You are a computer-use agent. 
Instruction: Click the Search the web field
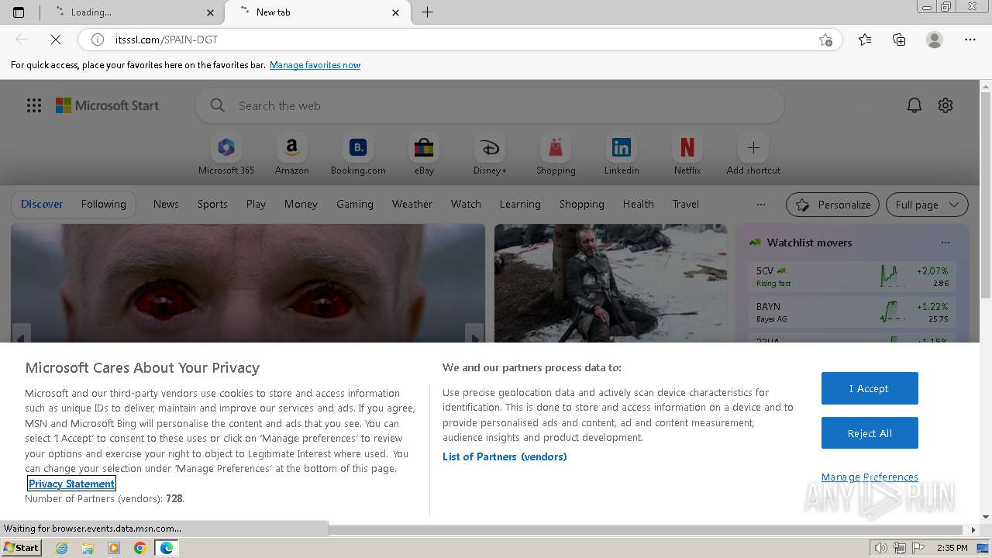click(x=489, y=105)
